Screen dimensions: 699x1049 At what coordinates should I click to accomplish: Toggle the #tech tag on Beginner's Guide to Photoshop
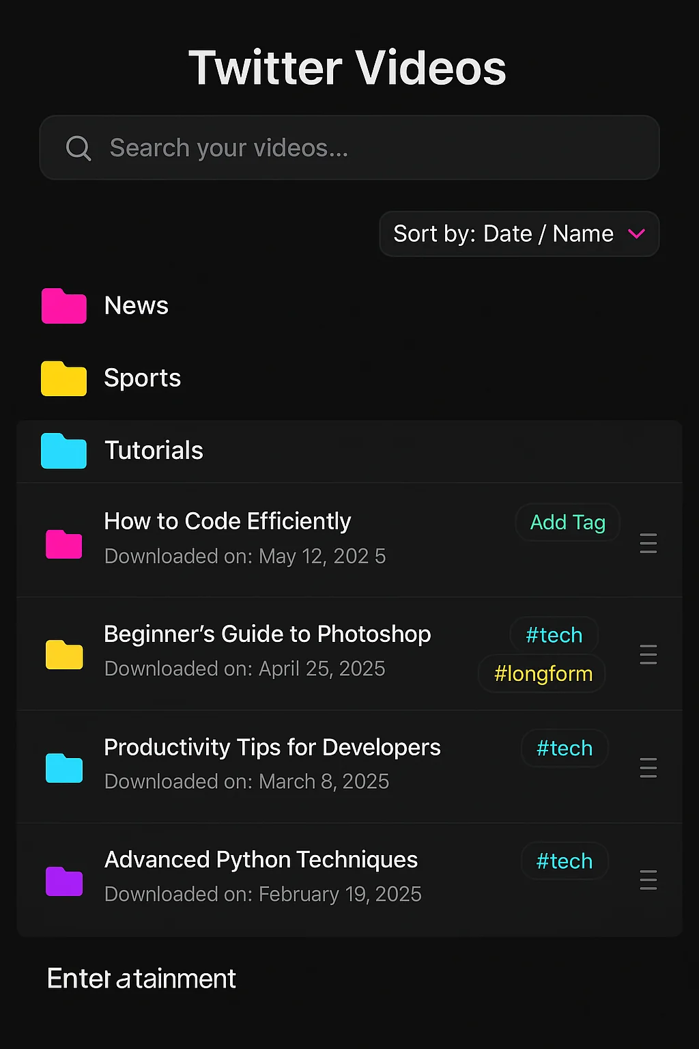click(554, 634)
